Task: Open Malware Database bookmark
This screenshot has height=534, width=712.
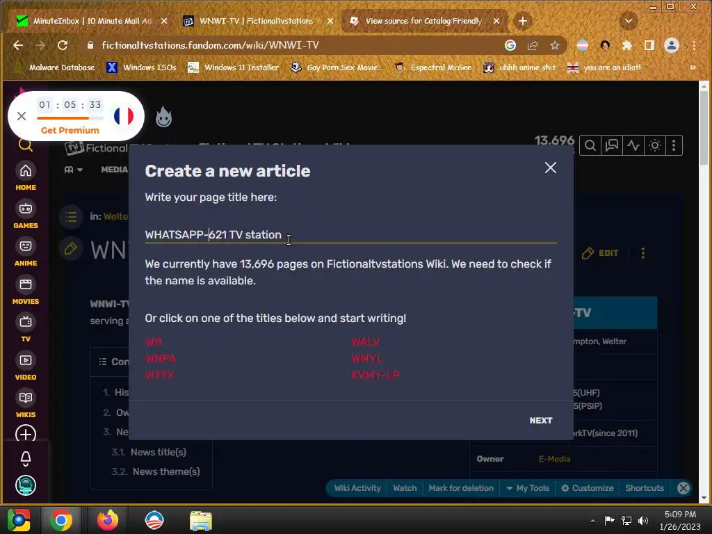Action: click(x=54, y=67)
